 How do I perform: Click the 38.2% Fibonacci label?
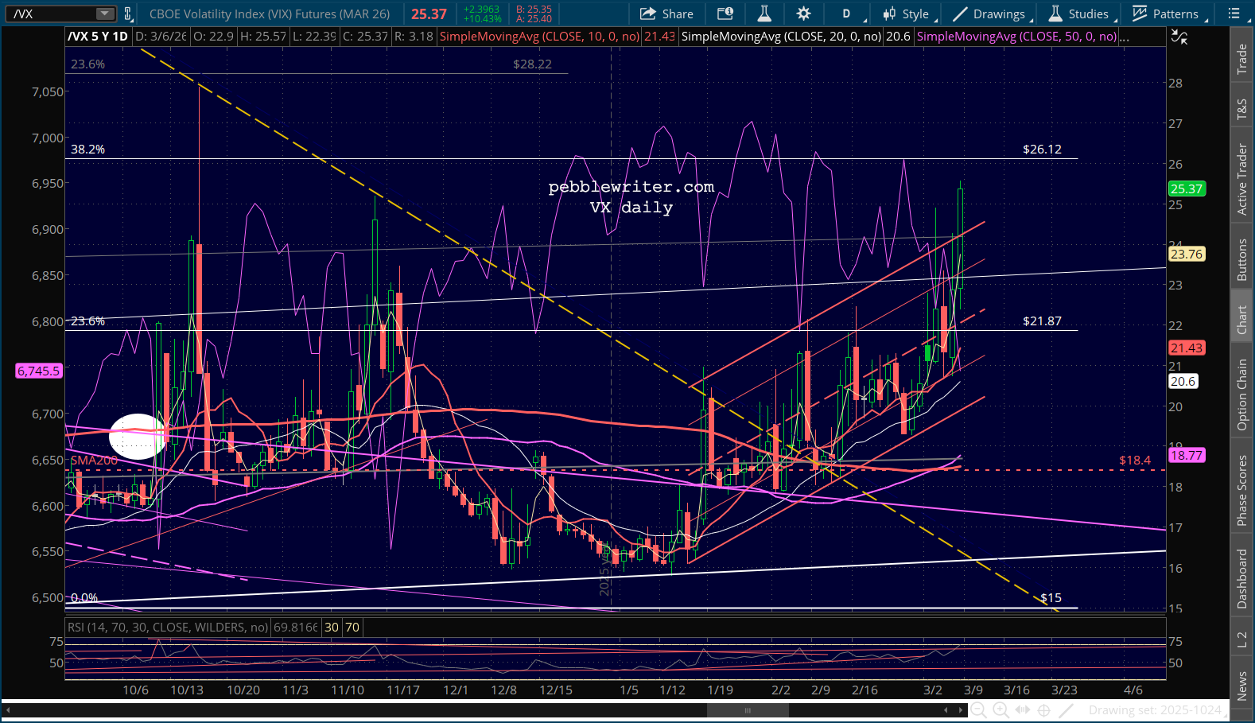tap(87, 150)
